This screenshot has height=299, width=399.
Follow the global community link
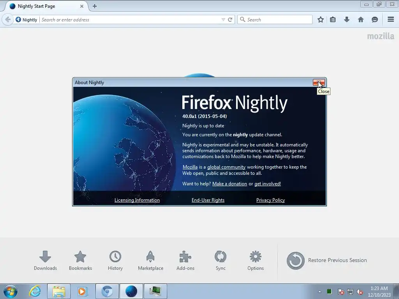(226, 167)
